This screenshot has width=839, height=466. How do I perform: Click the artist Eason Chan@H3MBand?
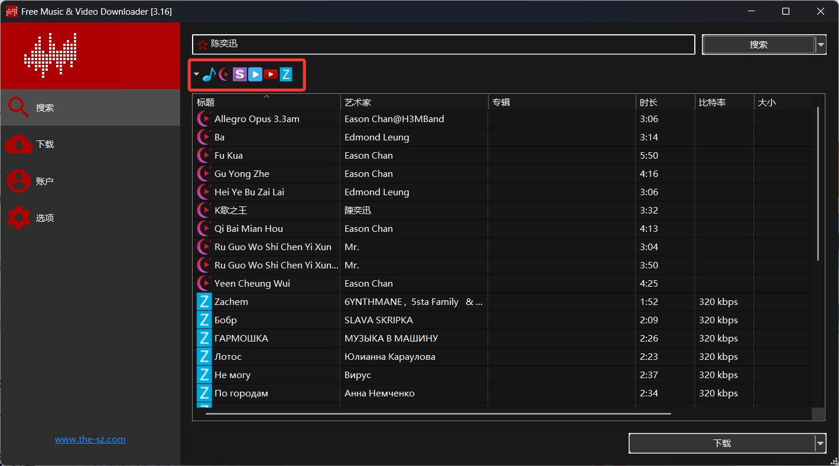(394, 119)
